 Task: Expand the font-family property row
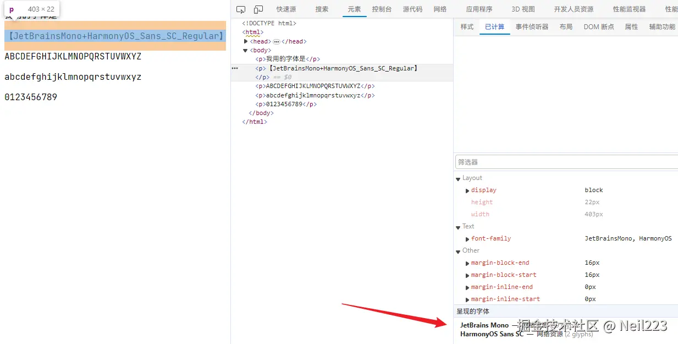pyautogui.click(x=468, y=239)
